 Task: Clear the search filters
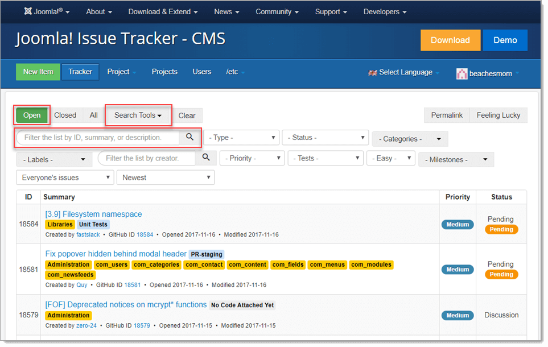click(x=187, y=115)
